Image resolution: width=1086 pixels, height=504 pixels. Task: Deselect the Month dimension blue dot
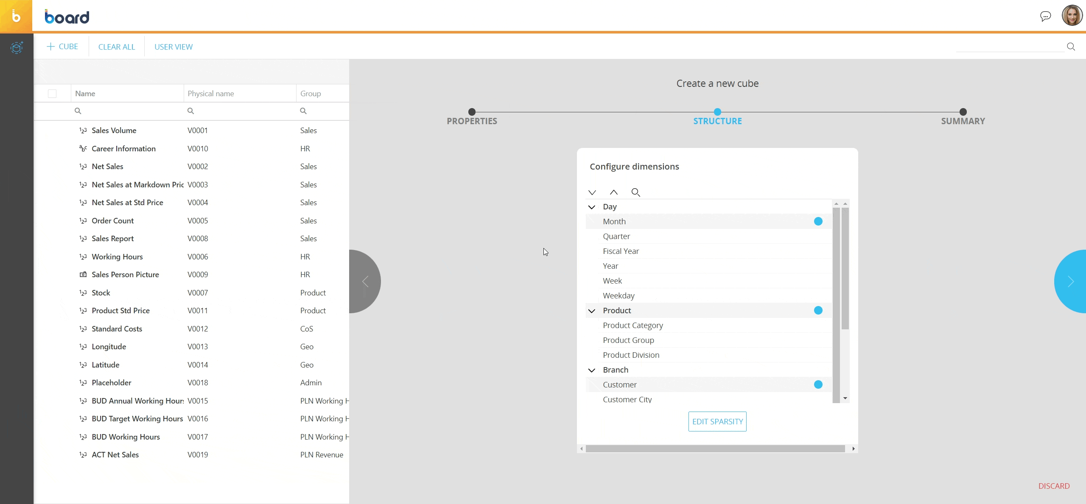click(818, 221)
